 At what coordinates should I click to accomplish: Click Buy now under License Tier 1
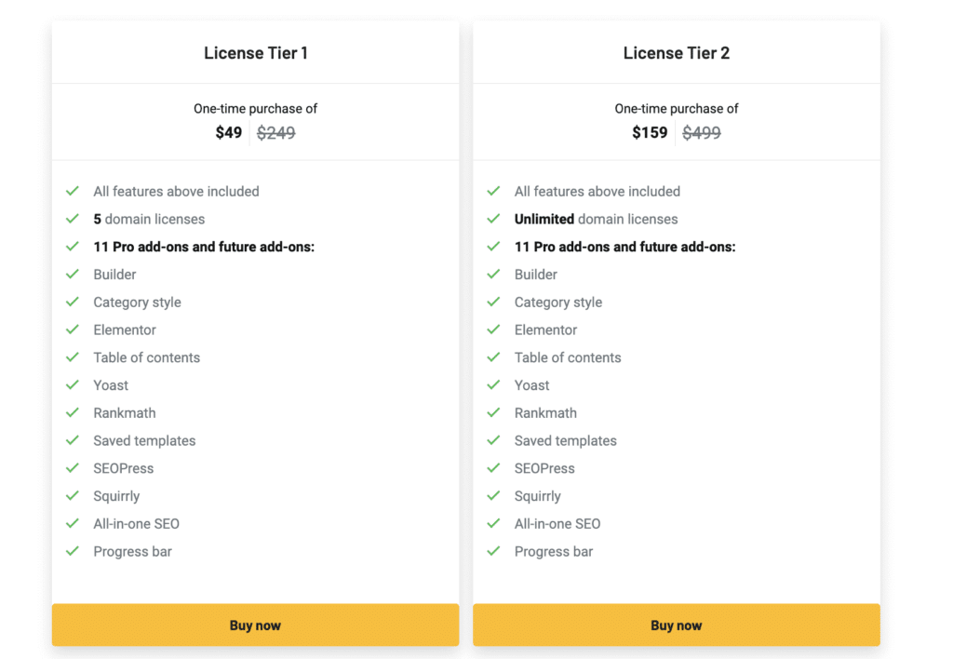[255, 625]
